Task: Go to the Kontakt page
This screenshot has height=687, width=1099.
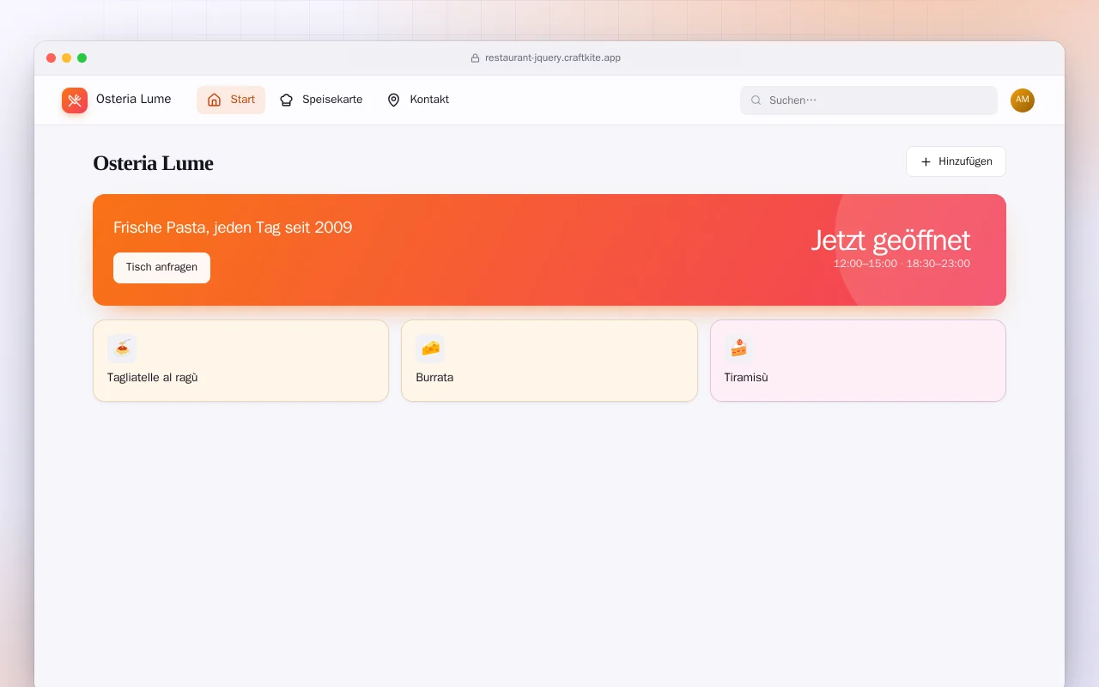Action: (x=418, y=100)
